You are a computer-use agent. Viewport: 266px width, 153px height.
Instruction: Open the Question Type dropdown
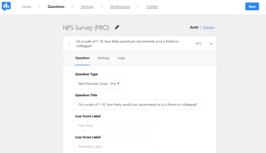tap(99, 84)
